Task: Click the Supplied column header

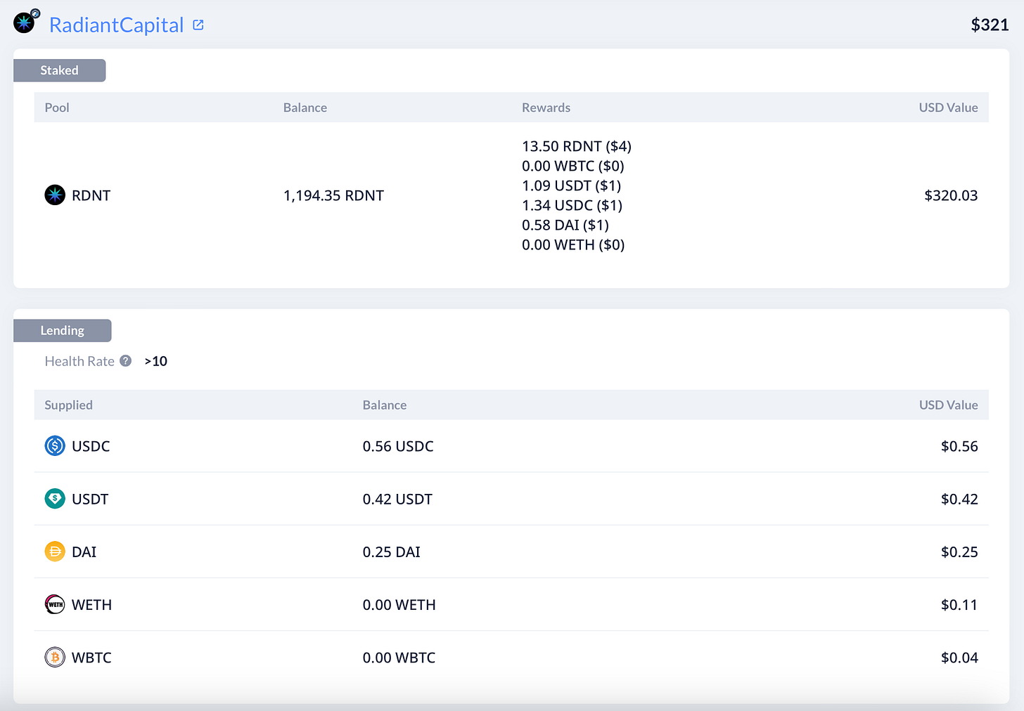Action: point(68,405)
